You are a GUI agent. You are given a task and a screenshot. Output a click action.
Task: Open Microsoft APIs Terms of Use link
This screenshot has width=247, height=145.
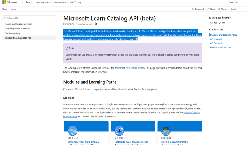[x=130, y=68]
